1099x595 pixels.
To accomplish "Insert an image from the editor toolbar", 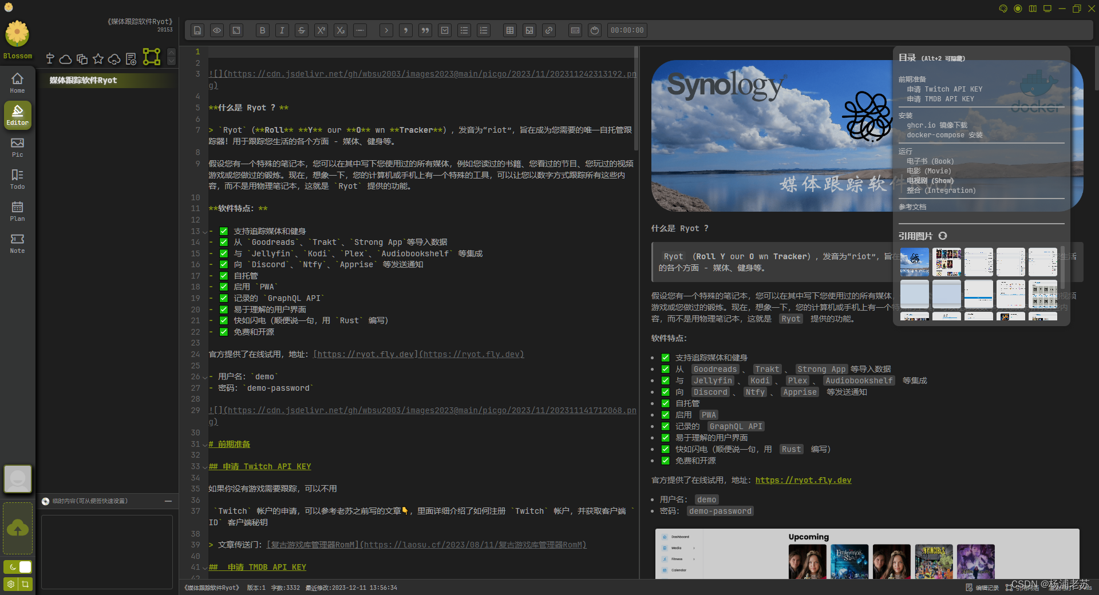I will (x=529, y=30).
